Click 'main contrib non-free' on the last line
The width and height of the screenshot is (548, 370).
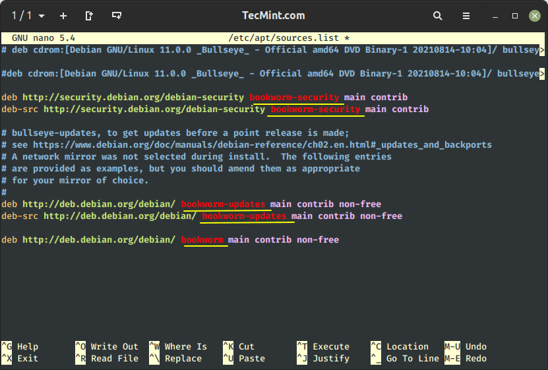coord(284,239)
